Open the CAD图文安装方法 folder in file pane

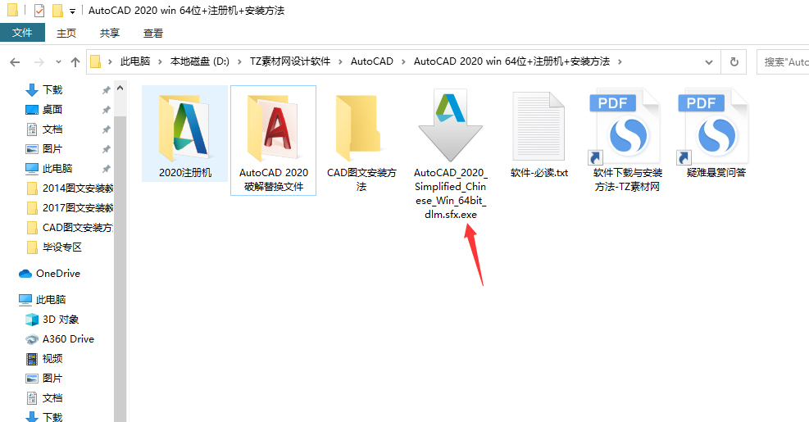point(361,140)
